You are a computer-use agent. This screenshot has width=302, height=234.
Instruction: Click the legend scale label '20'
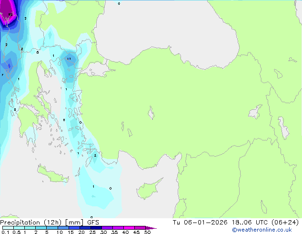click(x=81, y=232)
